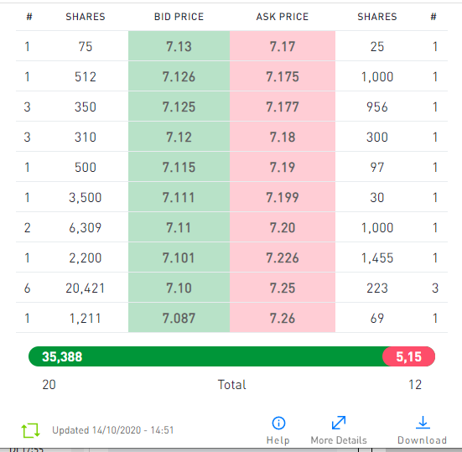Click the Download label

point(423,440)
